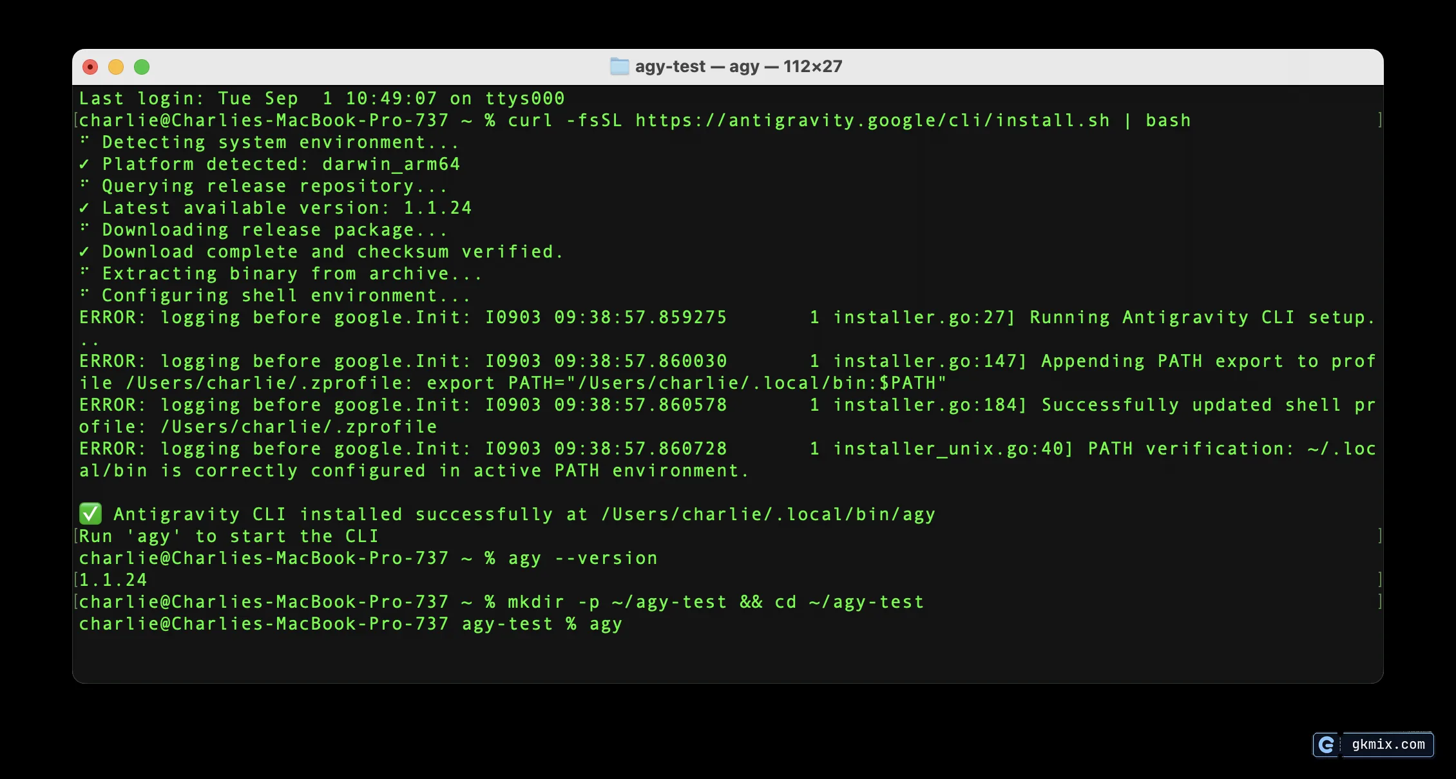
Task: Click 'al/bin is correctly configured in active PATH' line
Action: tap(414, 471)
